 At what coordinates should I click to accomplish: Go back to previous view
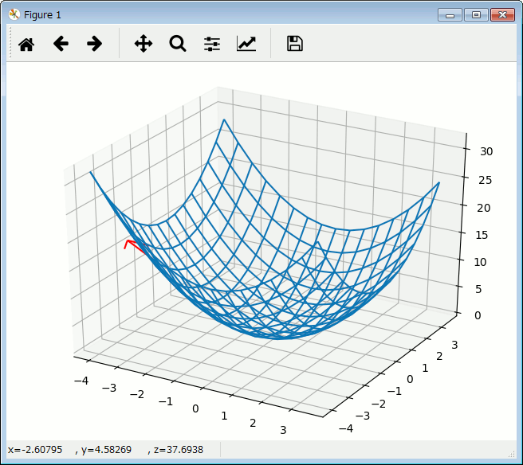click(x=61, y=44)
